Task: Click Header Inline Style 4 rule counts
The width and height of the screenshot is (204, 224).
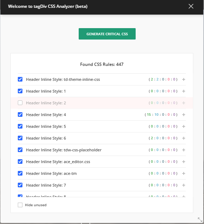Action: 161,115
